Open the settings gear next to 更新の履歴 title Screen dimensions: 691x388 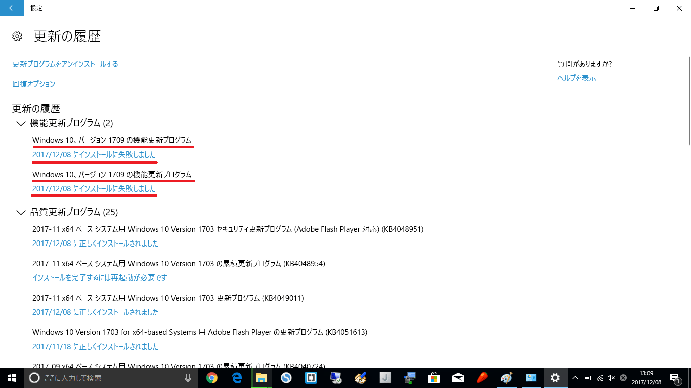pos(17,36)
